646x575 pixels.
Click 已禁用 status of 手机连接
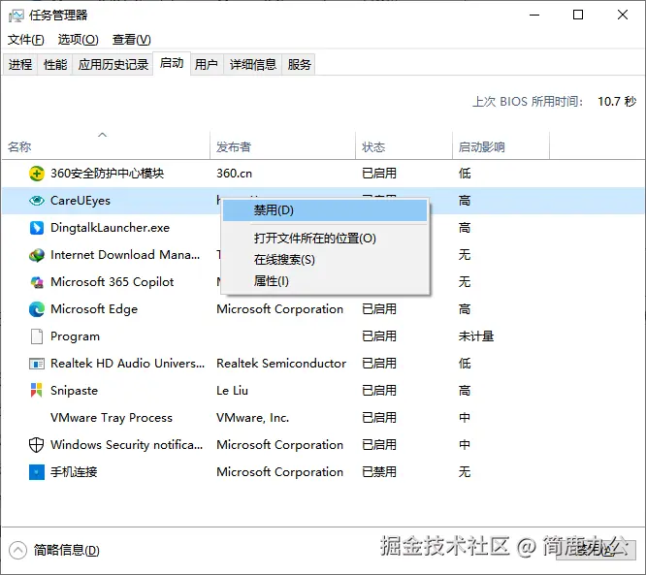[x=379, y=472]
